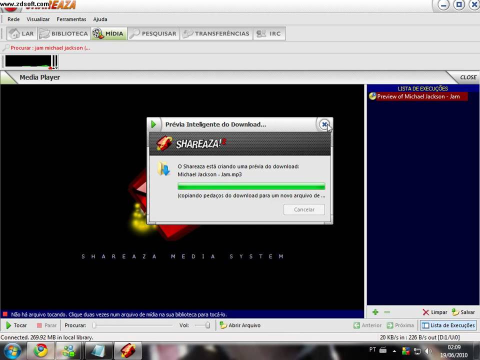
Task: Select 'Preview of Michael Jackson - Jam' playlist item
Action: click(418, 96)
